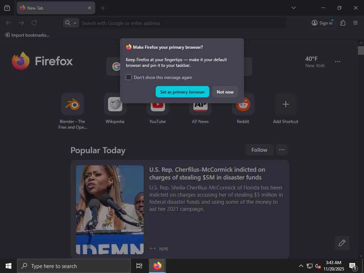This screenshot has height=273, width=364.
Task: Open the network status tray icon
Action: 310,266
